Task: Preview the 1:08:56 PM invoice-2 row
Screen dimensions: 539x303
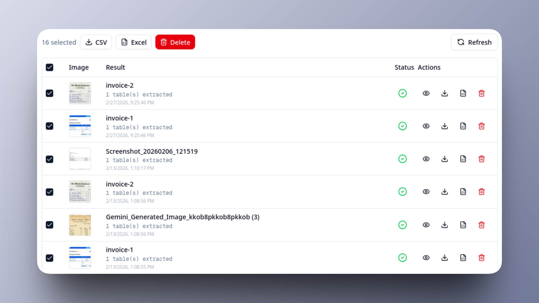Action: [x=426, y=192]
